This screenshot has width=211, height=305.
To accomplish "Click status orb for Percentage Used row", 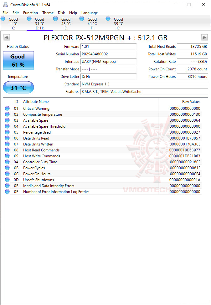I will click(7, 132).
